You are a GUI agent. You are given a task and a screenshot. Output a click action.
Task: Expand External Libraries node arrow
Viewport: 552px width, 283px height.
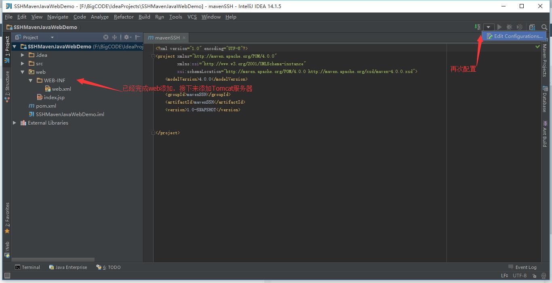coord(15,123)
